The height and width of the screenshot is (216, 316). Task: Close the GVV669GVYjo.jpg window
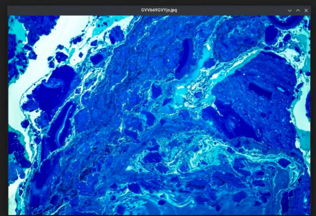[x=306, y=10]
